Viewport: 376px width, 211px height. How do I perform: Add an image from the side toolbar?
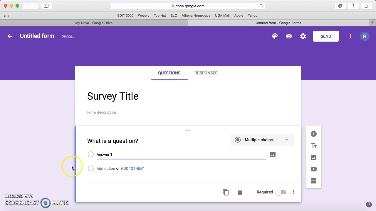[314, 157]
